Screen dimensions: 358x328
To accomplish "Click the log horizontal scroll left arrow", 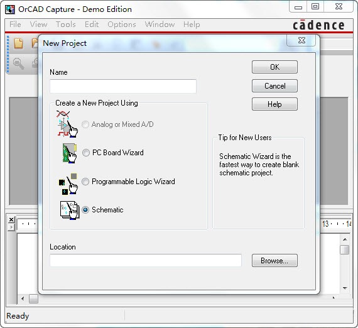I will 23,298.
